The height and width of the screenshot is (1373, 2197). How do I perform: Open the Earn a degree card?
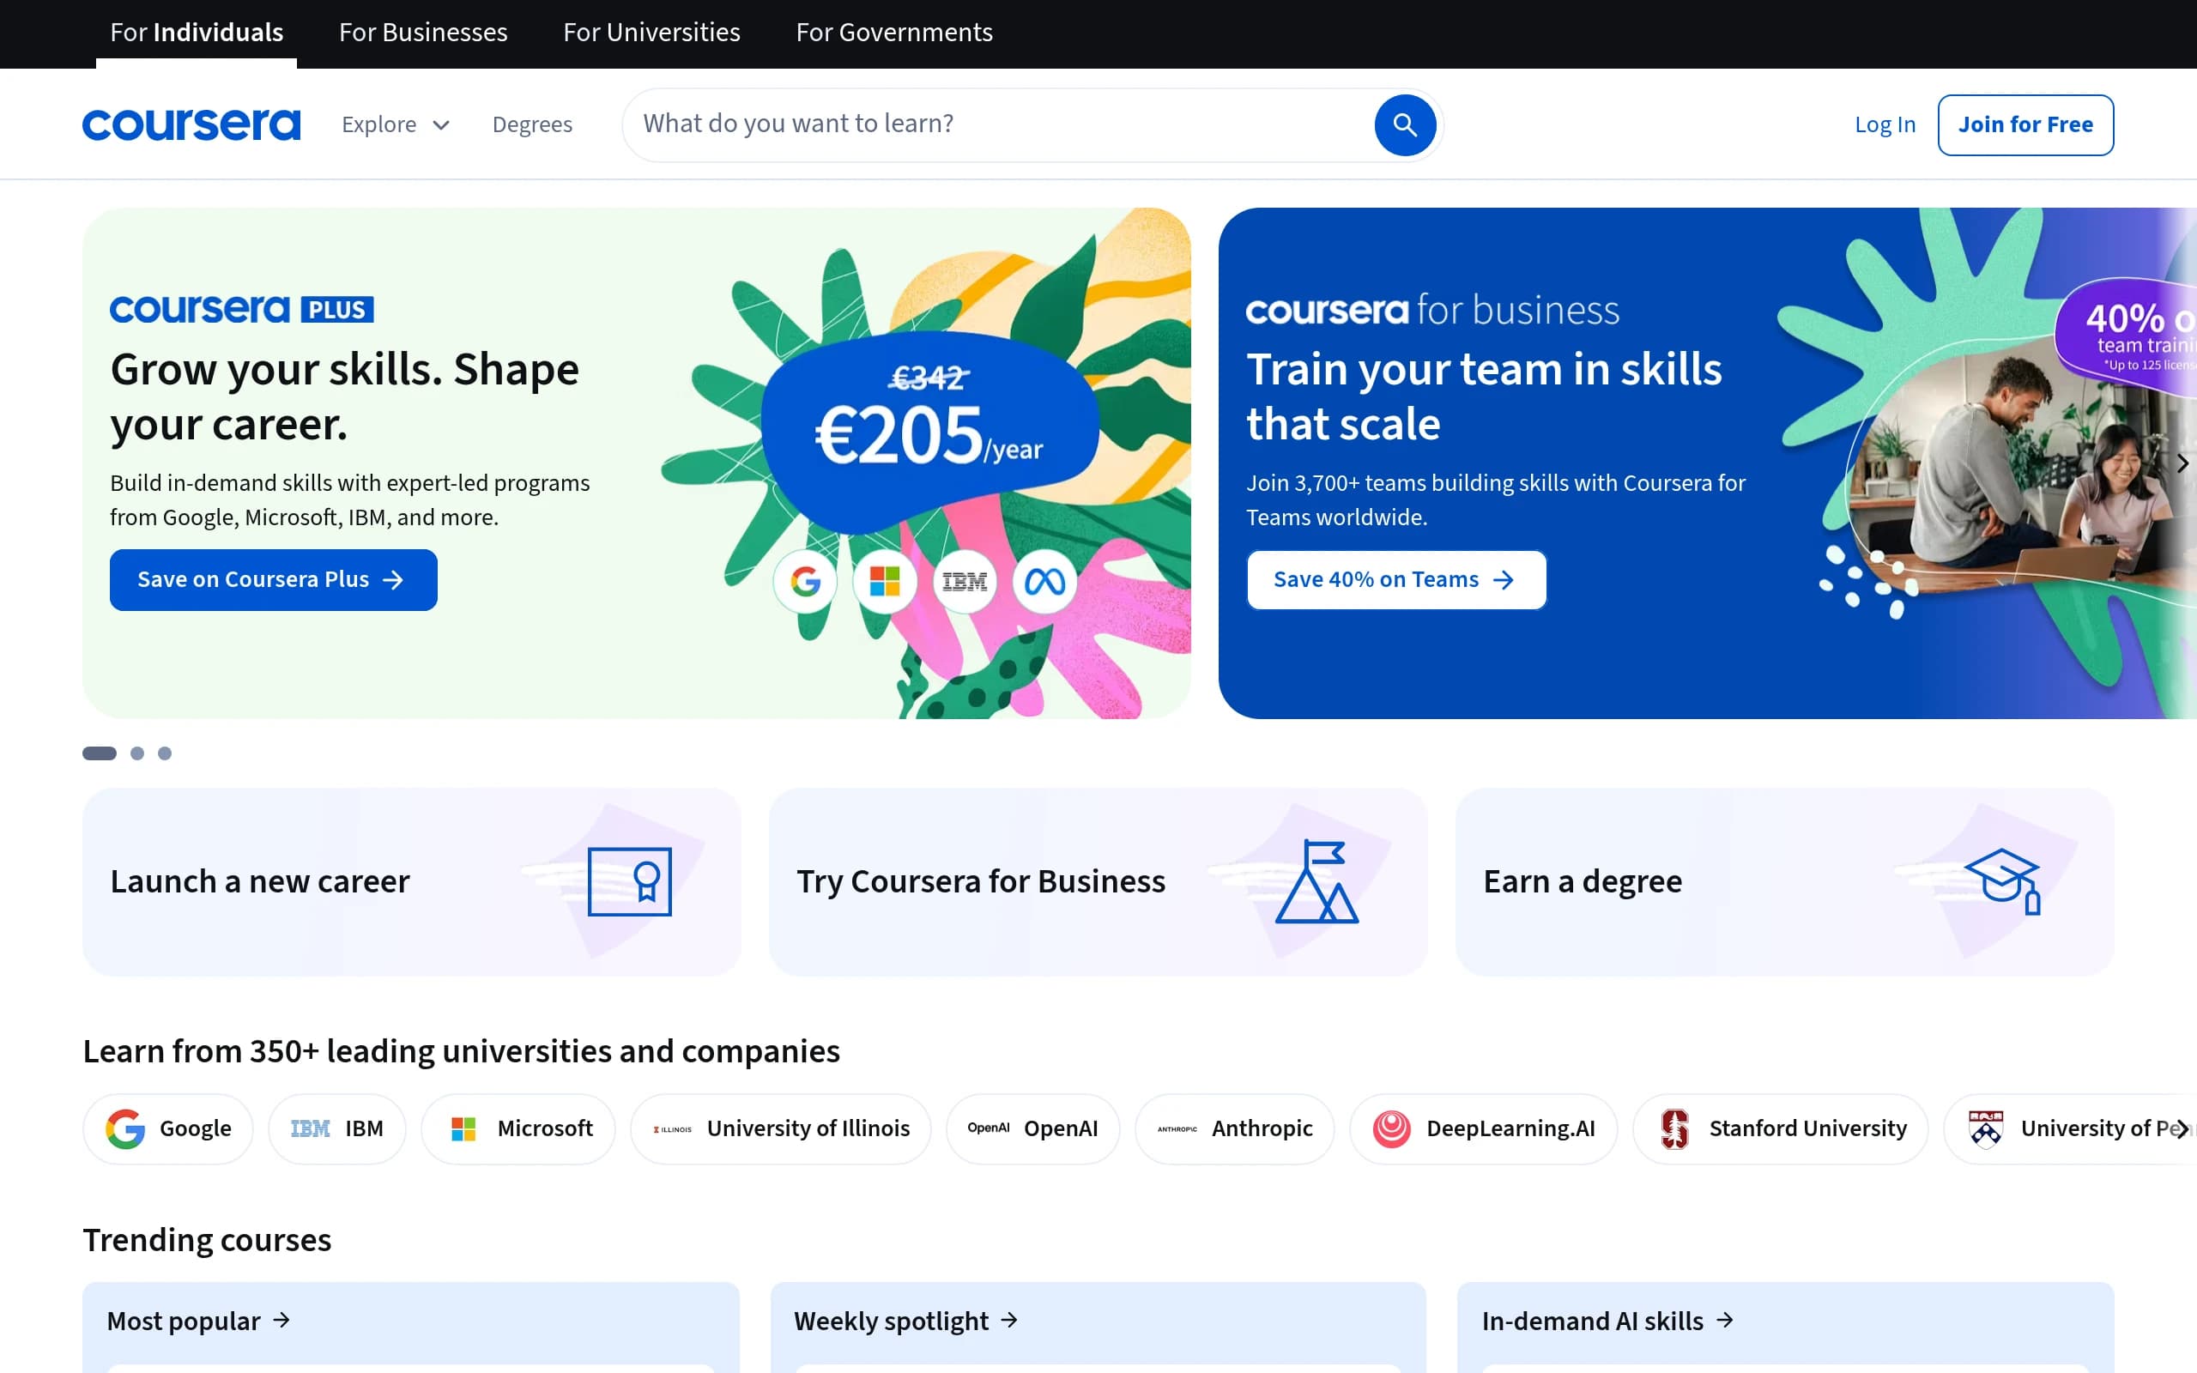pyautogui.click(x=1785, y=882)
